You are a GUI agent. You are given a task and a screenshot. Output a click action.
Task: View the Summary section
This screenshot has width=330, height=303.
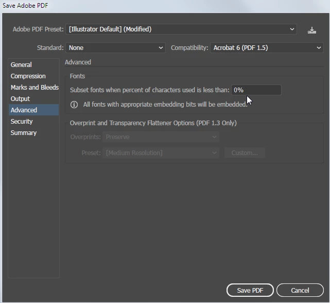pyautogui.click(x=33, y=133)
